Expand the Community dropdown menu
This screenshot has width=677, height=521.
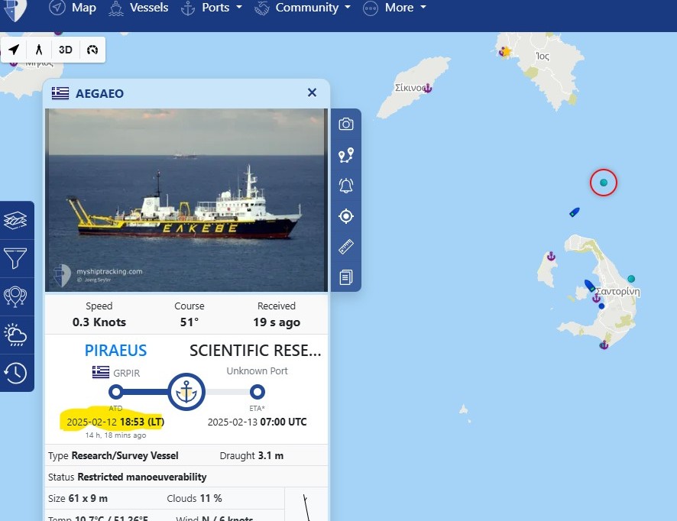coord(303,8)
